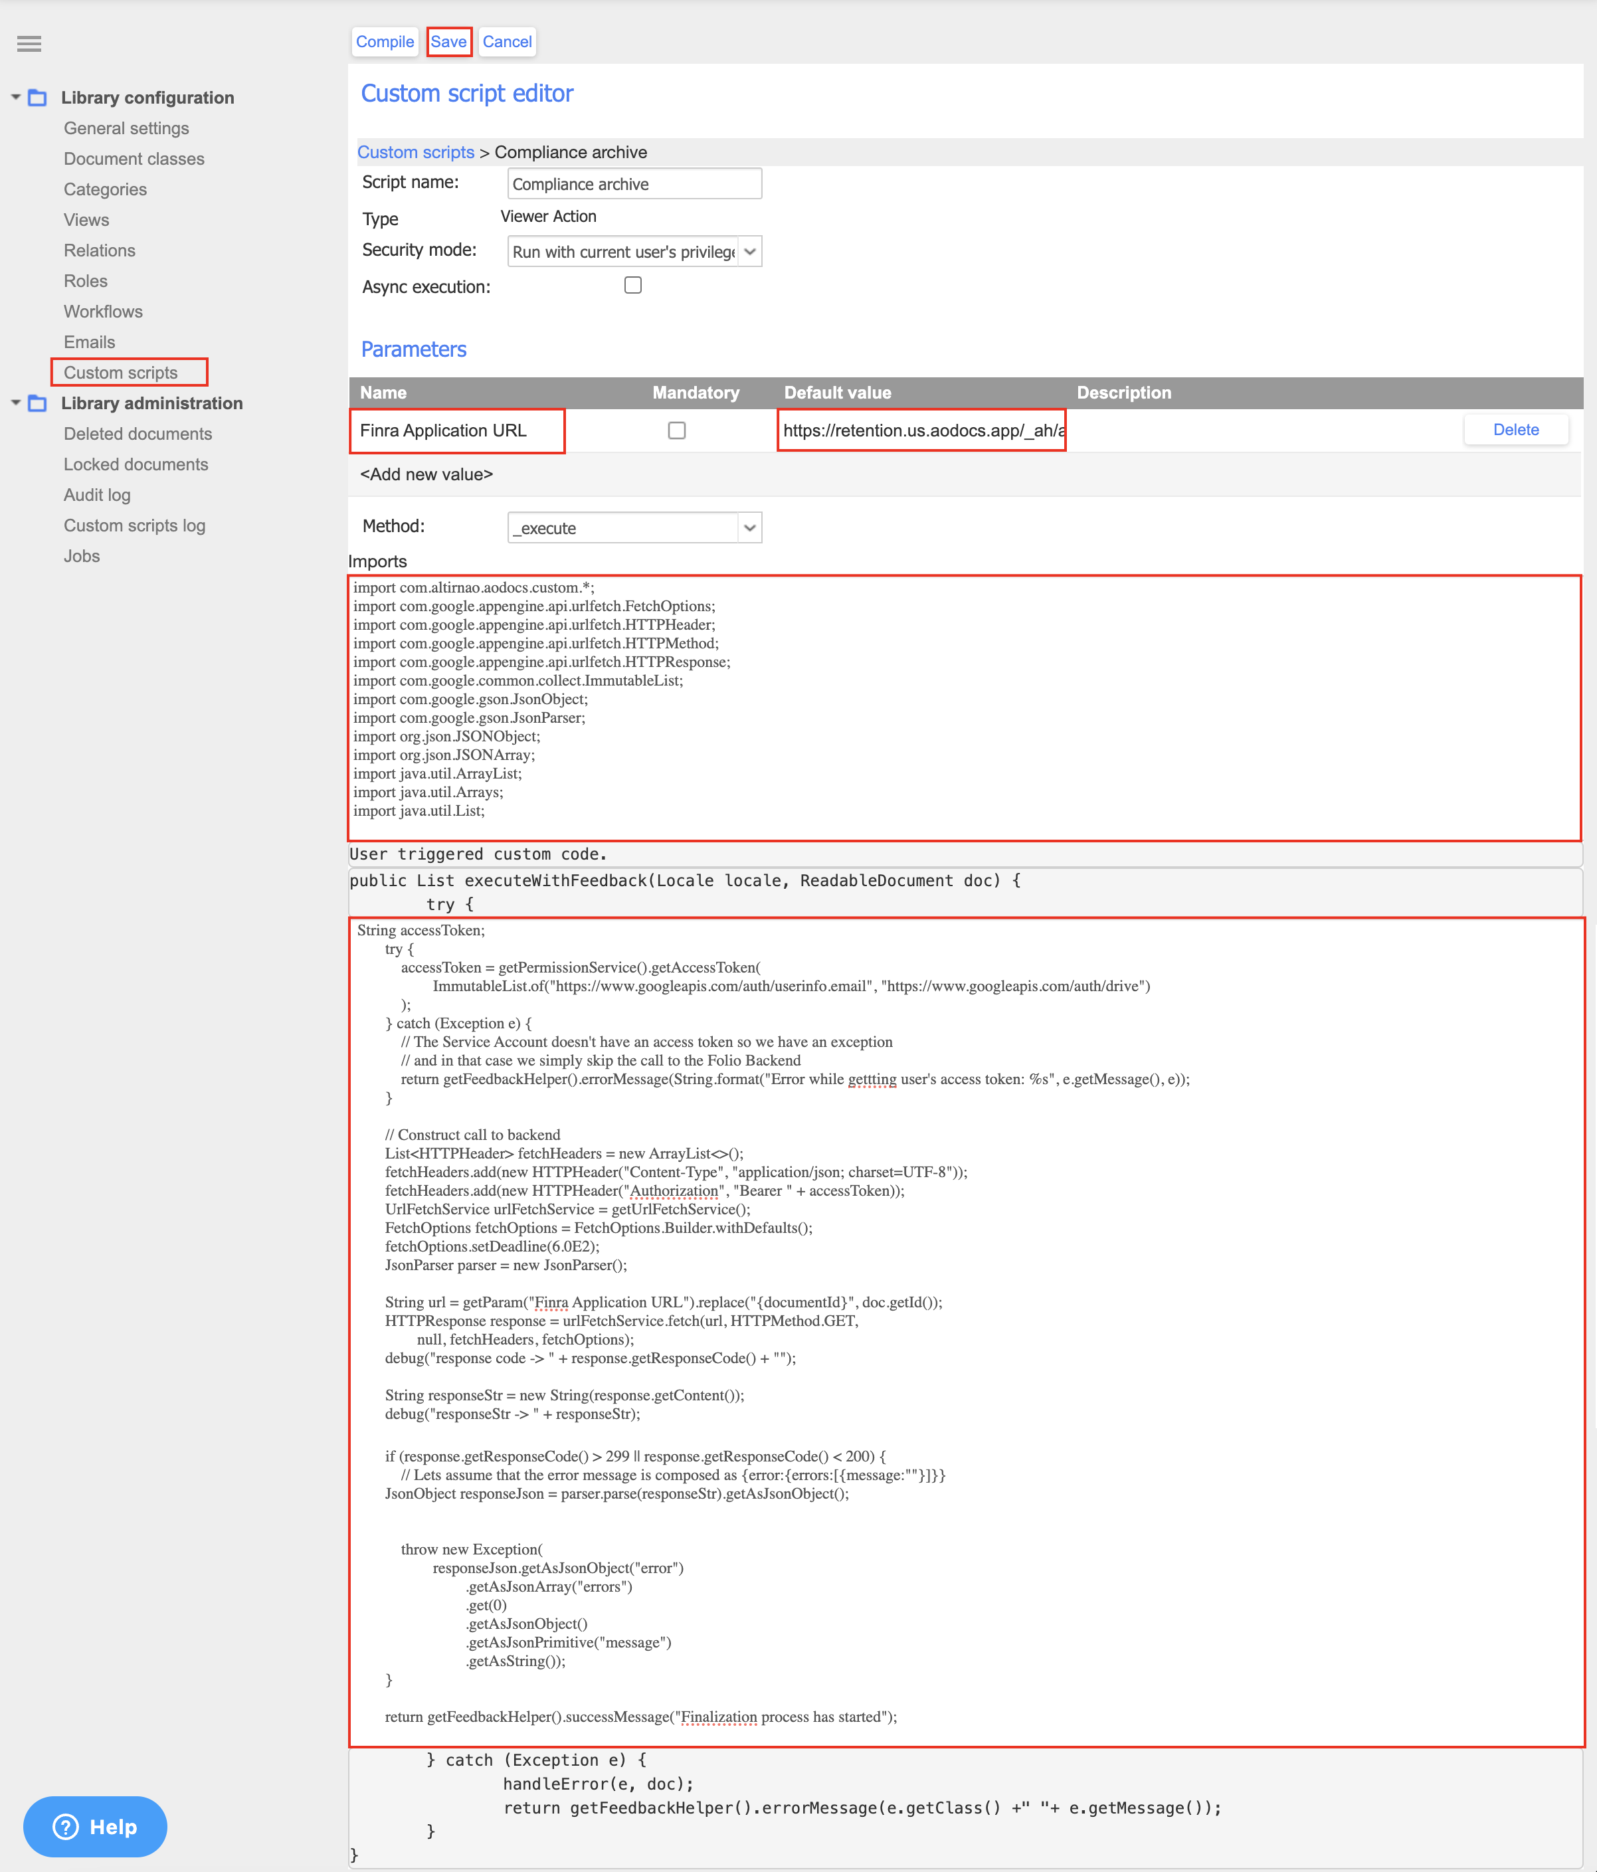
Task: Click the Add new value row
Action: (x=426, y=474)
